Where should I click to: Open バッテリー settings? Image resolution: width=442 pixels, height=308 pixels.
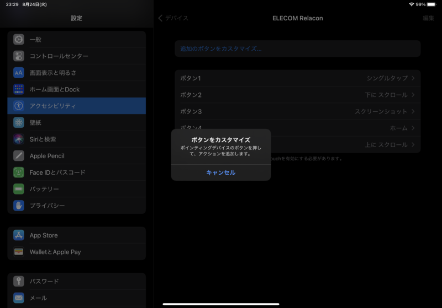[x=77, y=189]
